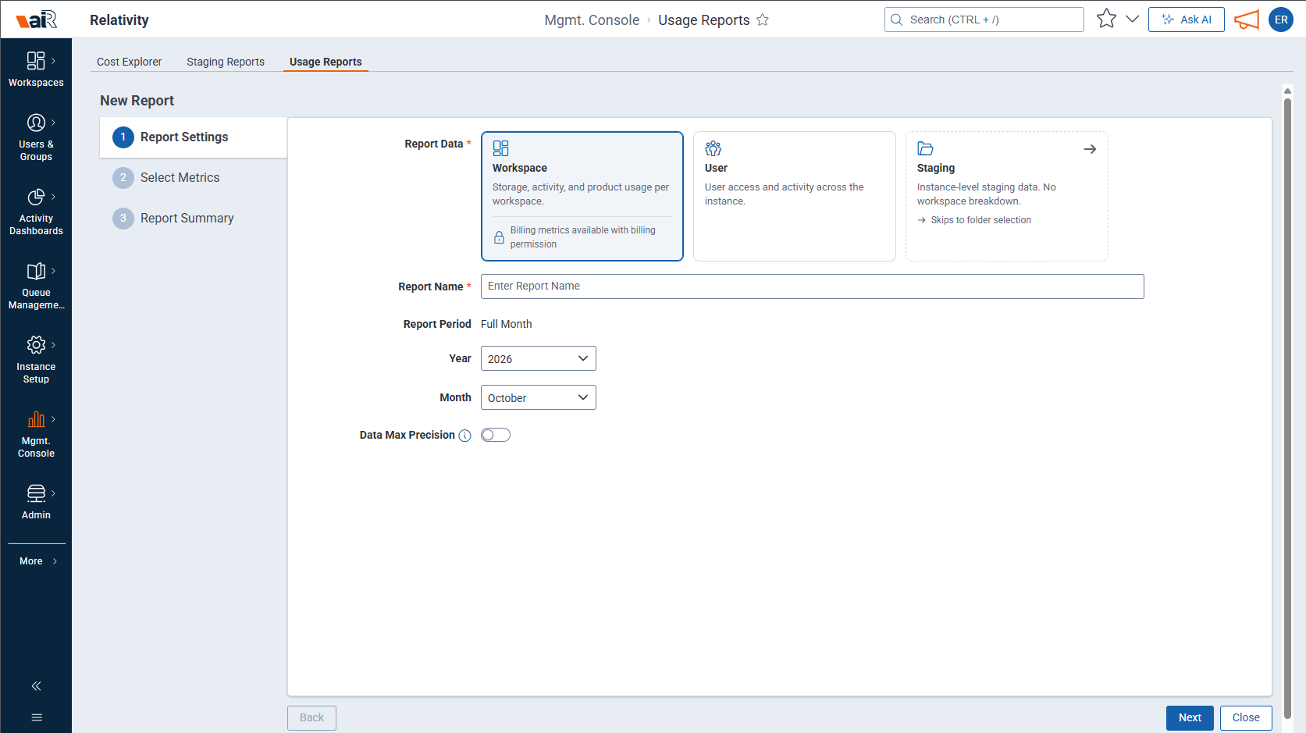Click the Next button
The image size is (1306, 733).
click(x=1190, y=718)
